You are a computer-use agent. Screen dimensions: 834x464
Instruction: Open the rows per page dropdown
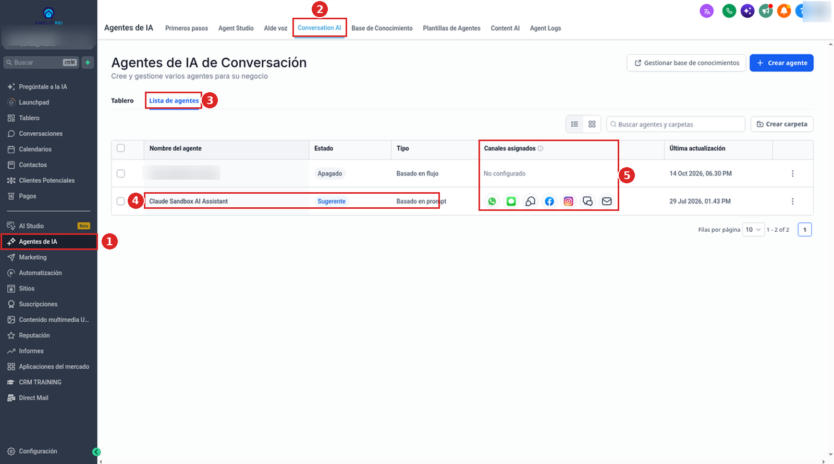click(753, 230)
